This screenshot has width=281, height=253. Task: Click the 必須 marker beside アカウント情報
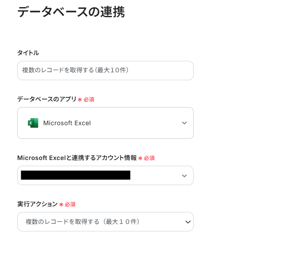click(x=149, y=158)
